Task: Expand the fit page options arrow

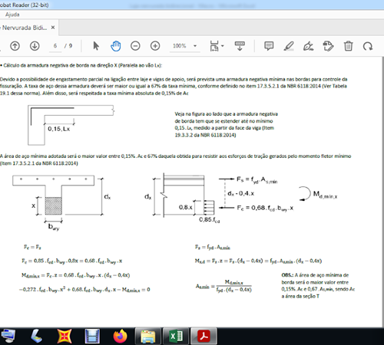Action: click(223, 46)
